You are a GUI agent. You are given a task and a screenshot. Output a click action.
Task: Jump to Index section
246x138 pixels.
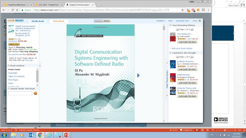[11, 83]
